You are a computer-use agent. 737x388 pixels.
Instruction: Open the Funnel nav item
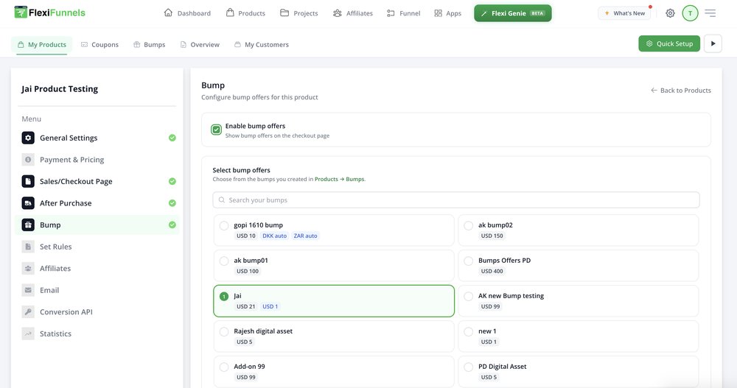(403, 13)
